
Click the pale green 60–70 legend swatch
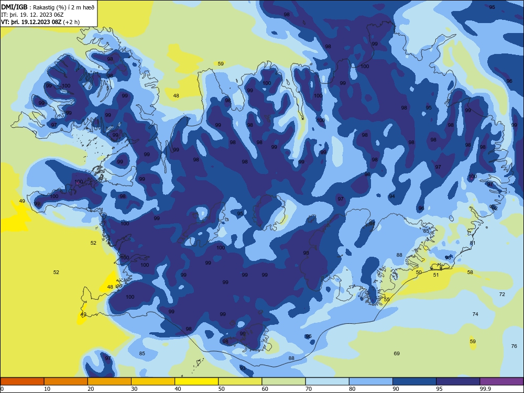point(283,381)
